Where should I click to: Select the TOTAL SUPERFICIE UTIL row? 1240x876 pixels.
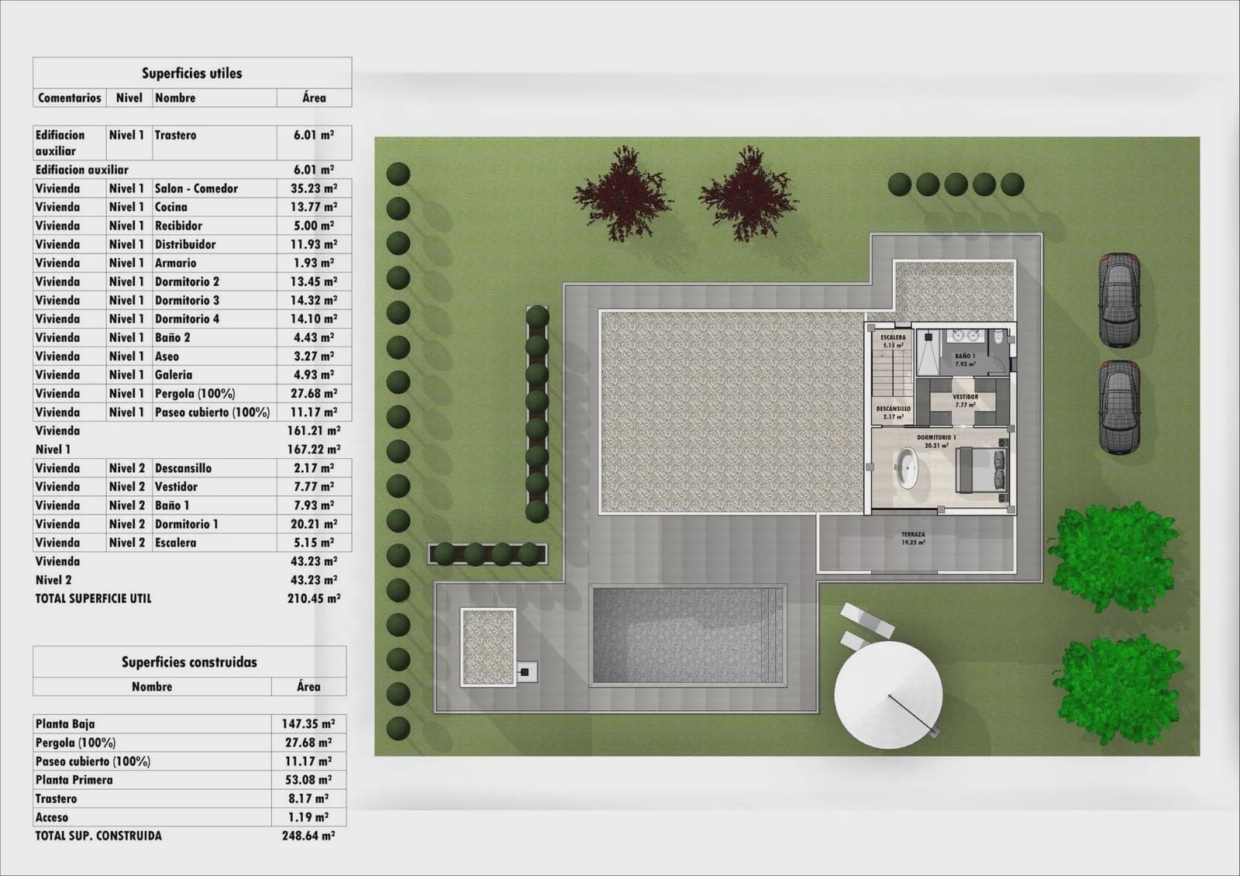(x=188, y=598)
